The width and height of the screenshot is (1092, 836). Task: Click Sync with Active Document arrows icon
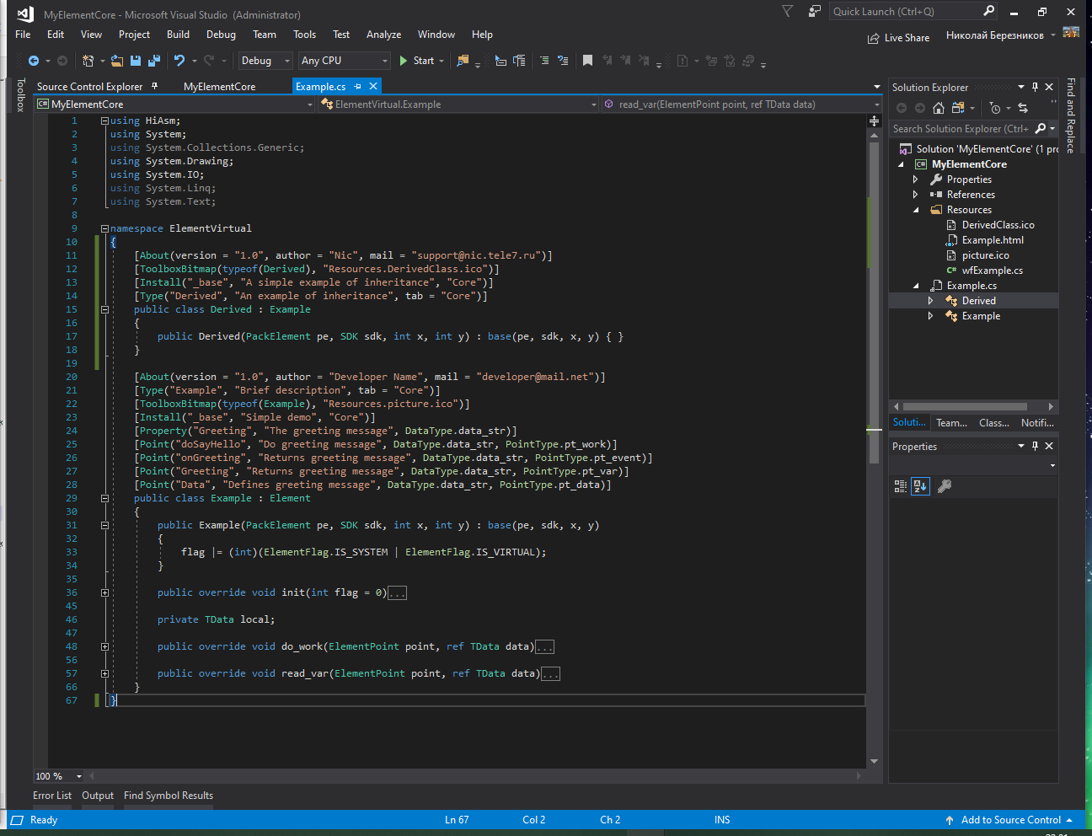click(1023, 108)
